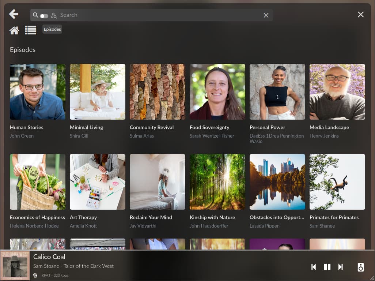Select the Primates for Primates episode image
Screen dimensions: 375x281
click(x=337, y=182)
